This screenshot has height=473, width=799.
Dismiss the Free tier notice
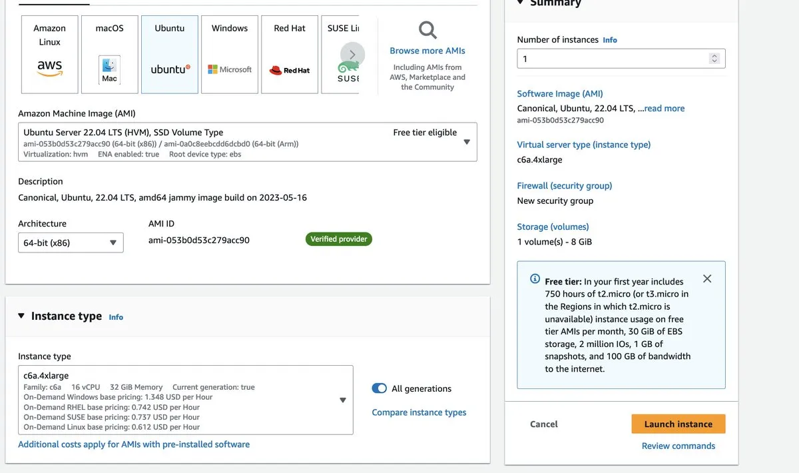[x=707, y=278]
